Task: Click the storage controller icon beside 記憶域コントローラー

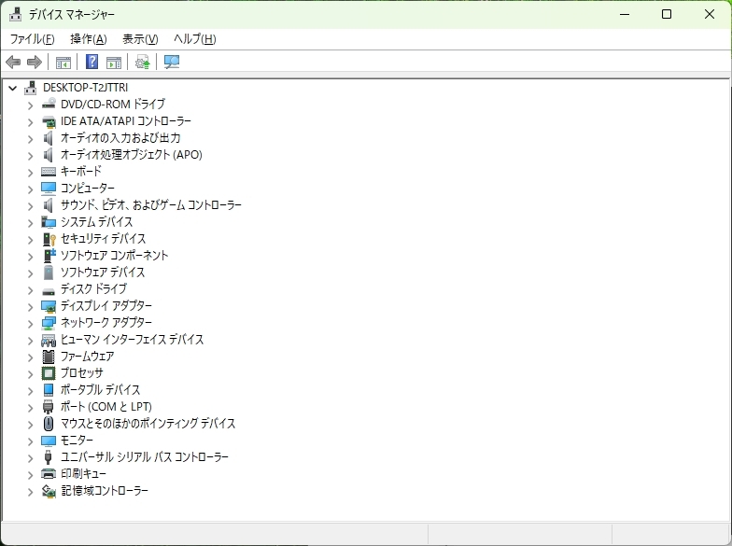Action: tap(49, 491)
